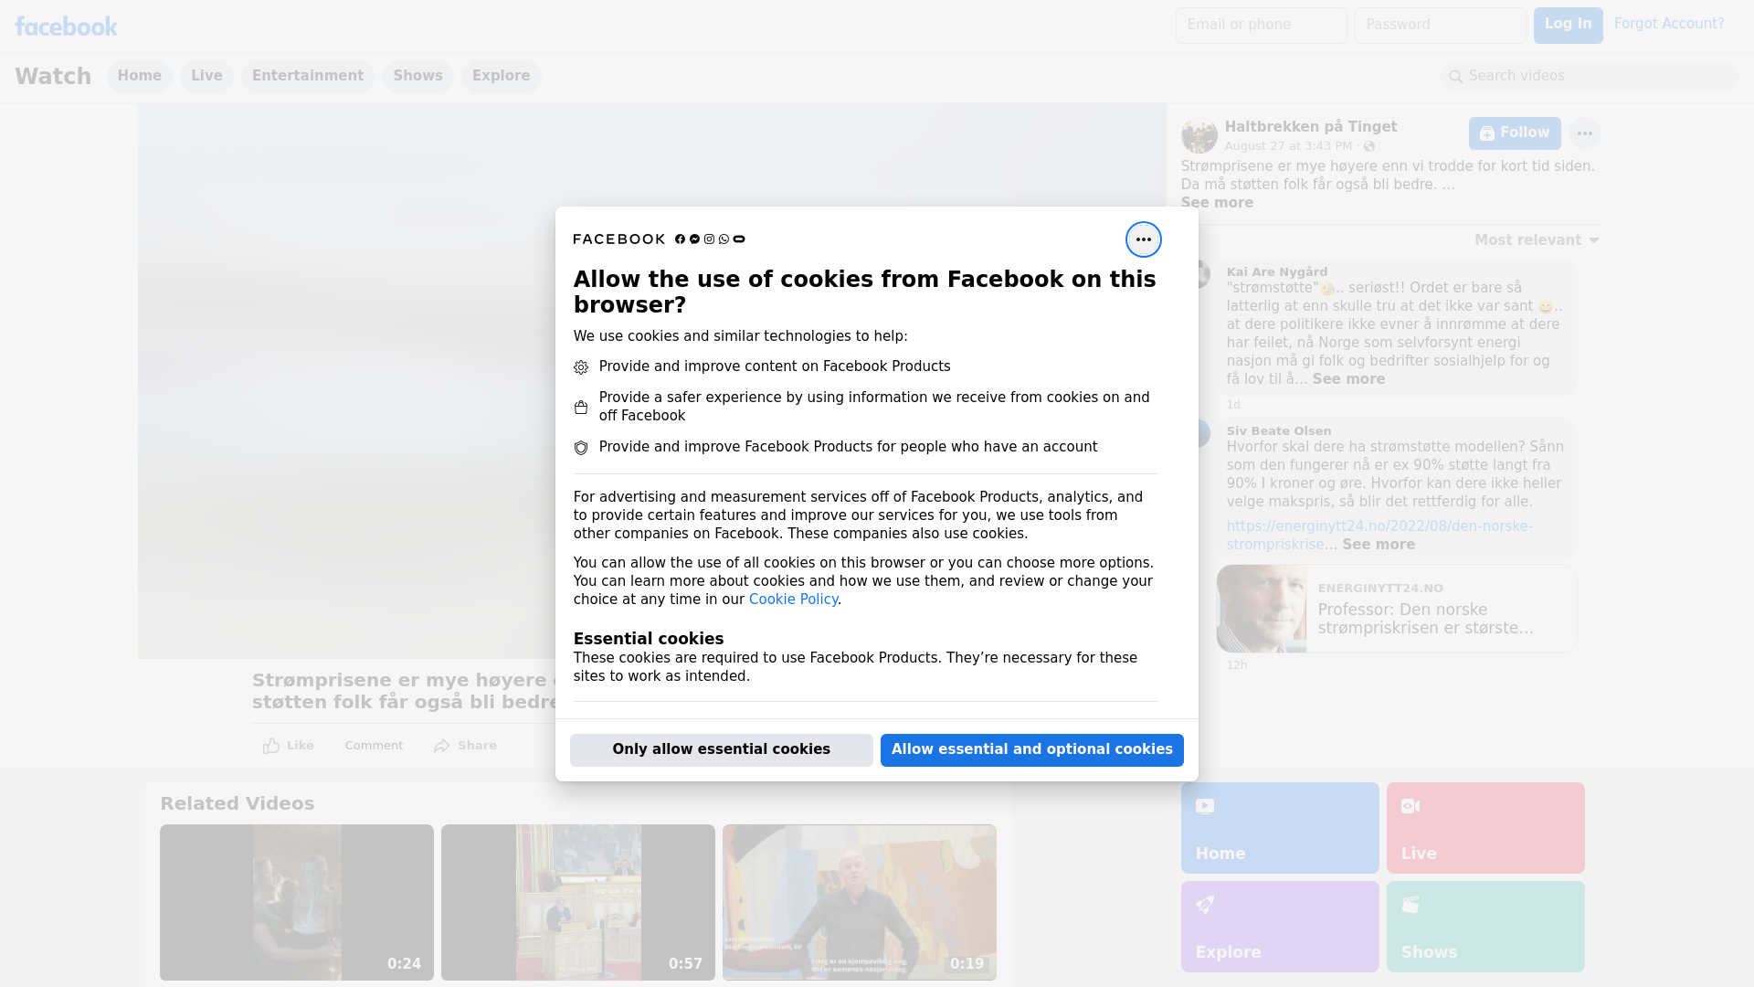
Task: Open the cookie dialog more options menu
Action: coord(1143,239)
